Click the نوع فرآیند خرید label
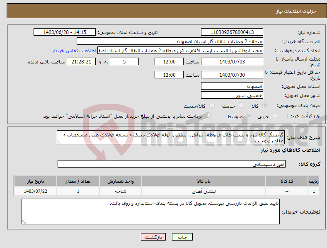327x248 pixels. tap(304, 116)
